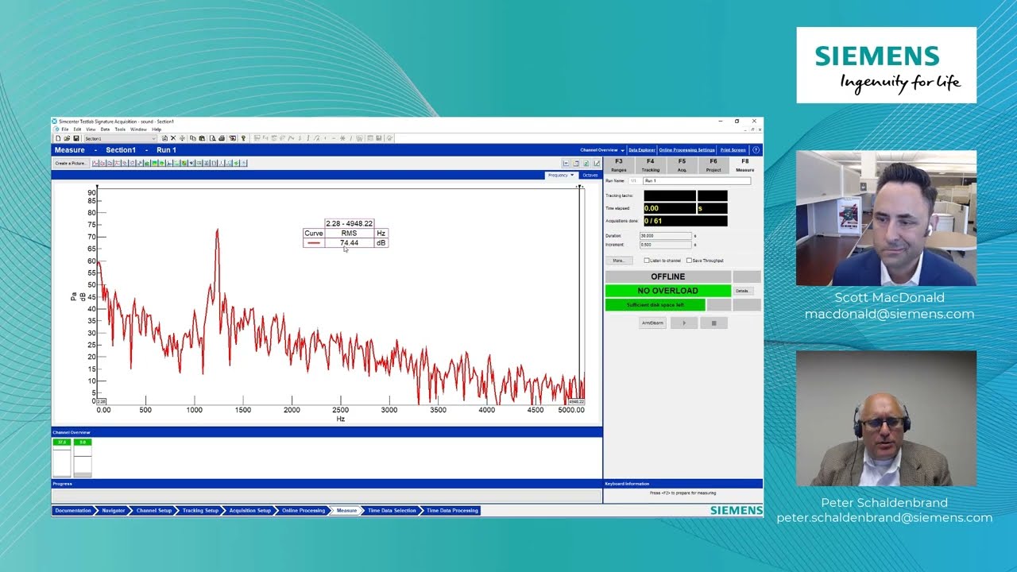Viewport: 1017px width, 572px height.
Task: Click the paste icon in the main toolbar
Action: 201,139
